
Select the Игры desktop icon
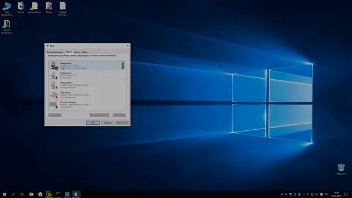pos(48,8)
